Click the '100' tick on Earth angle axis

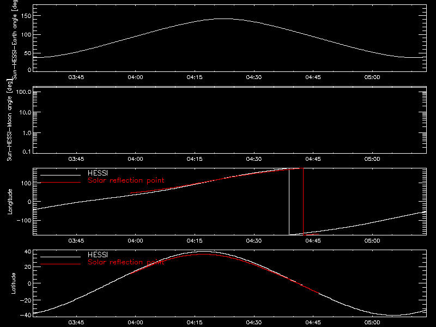coord(26,35)
